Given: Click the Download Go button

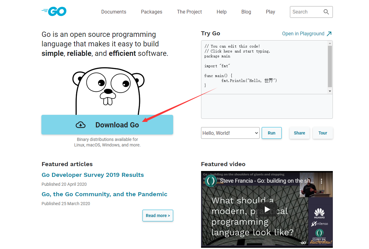Looking at the screenshot, I should 107,125.
